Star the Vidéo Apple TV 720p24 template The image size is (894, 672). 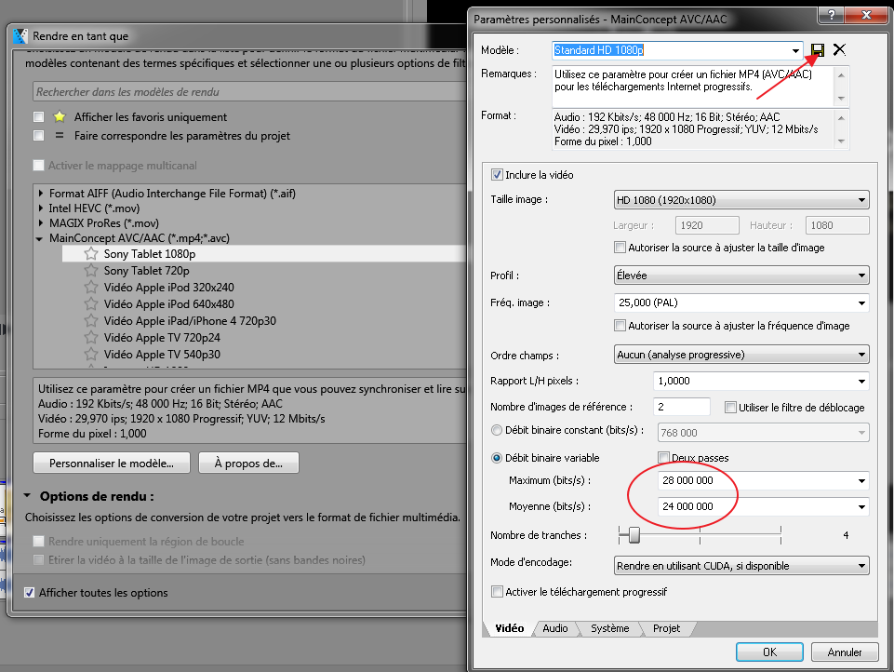pos(90,337)
